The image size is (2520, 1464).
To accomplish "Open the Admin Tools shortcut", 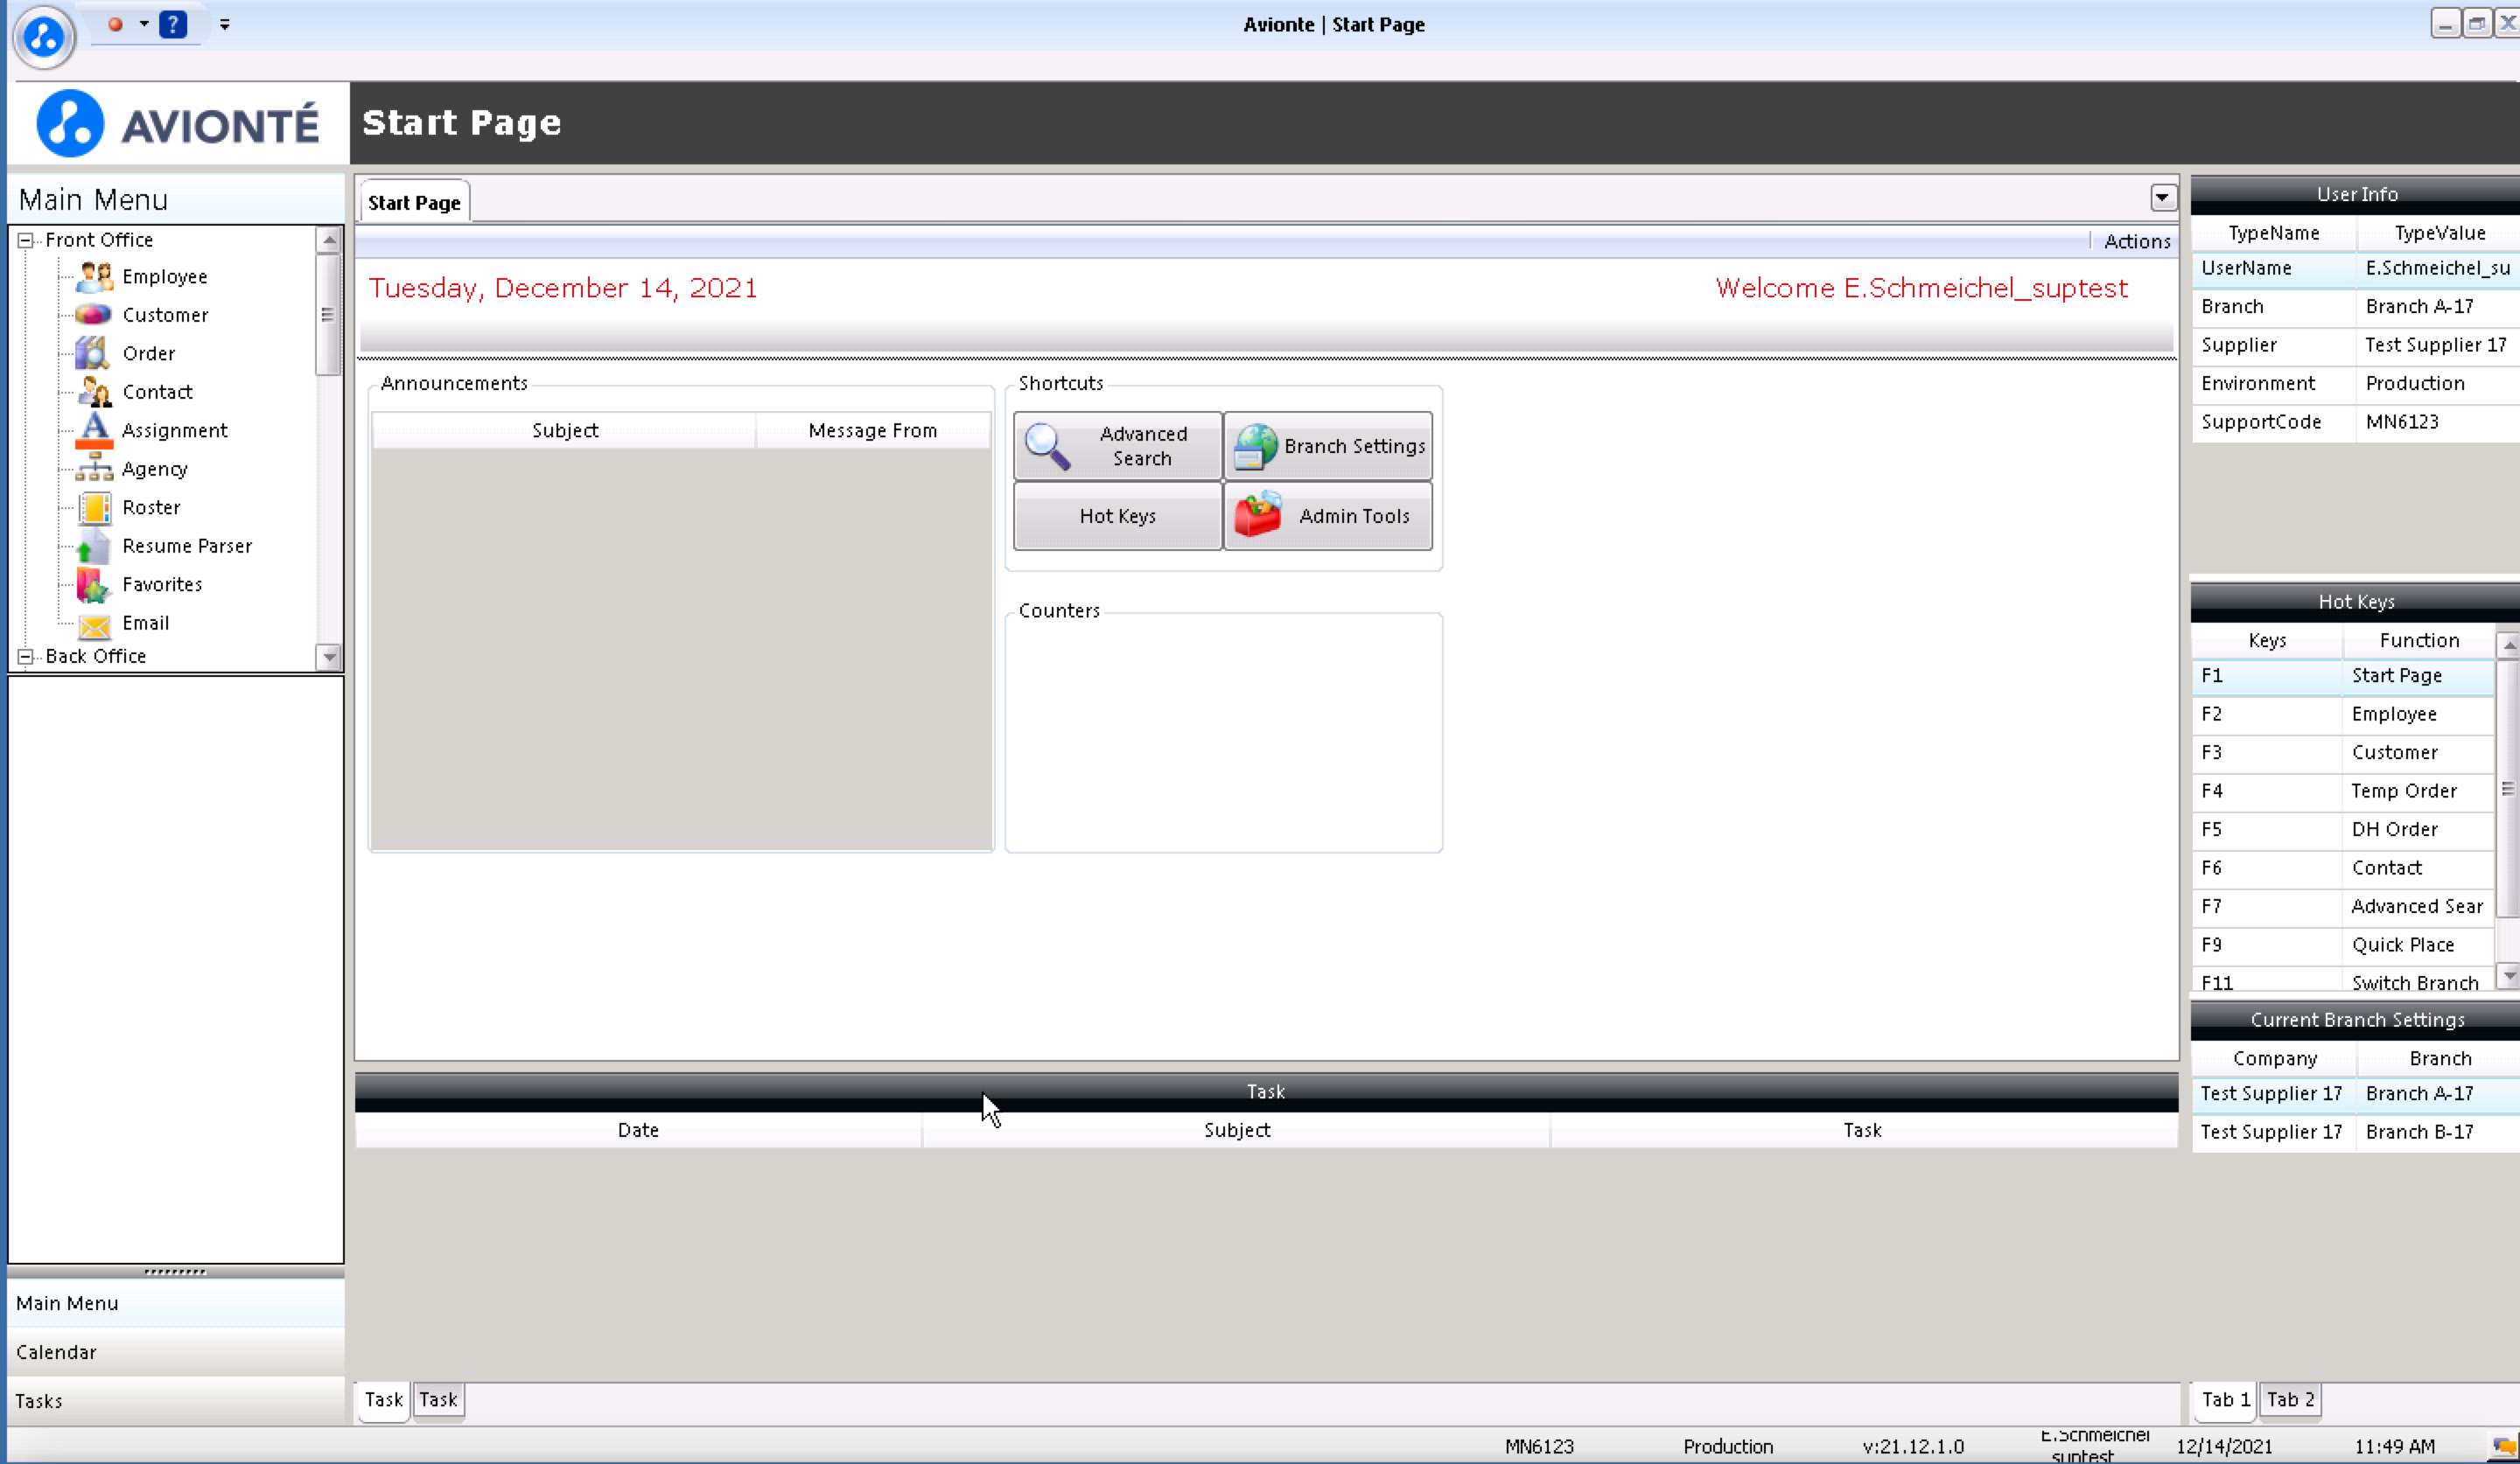I will point(1328,516).
